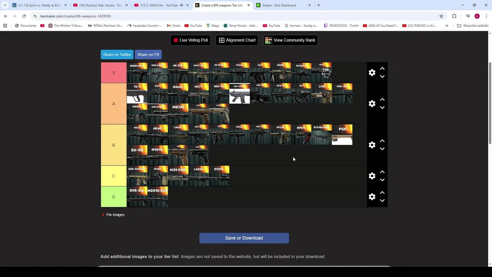This screenshot has width=492, height=277.
Task: Move B tier row up with arrow
Action: click(382, 141)
